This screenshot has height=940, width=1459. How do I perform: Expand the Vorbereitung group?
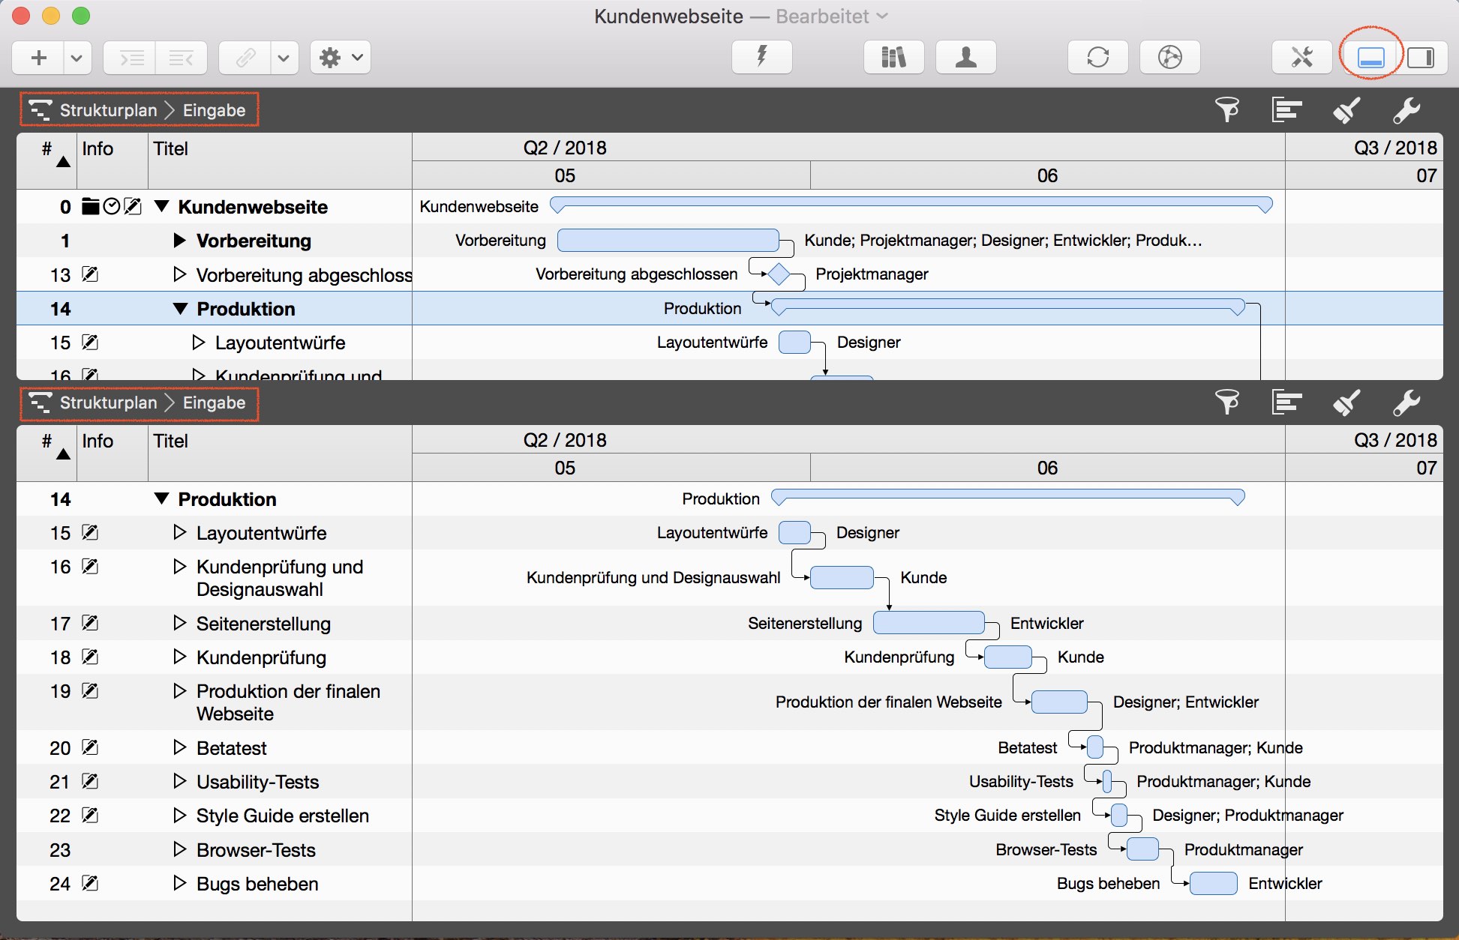(179, 241)
